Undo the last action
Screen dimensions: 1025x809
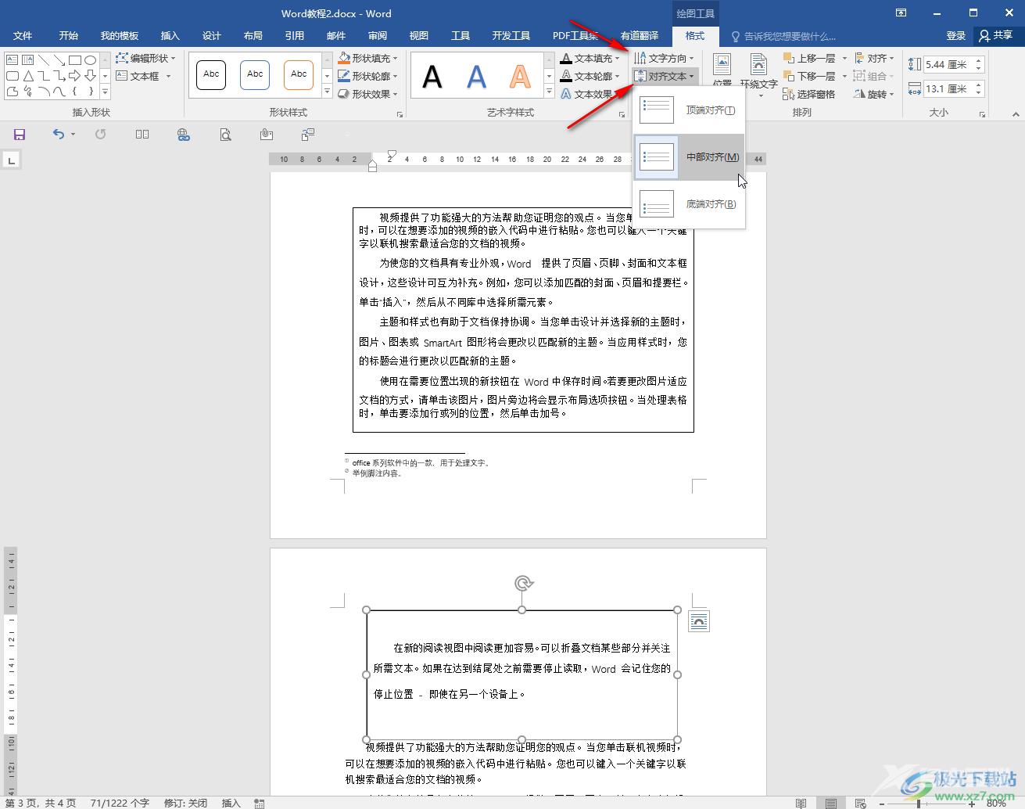pyautogui.click(x=59, y=135)
